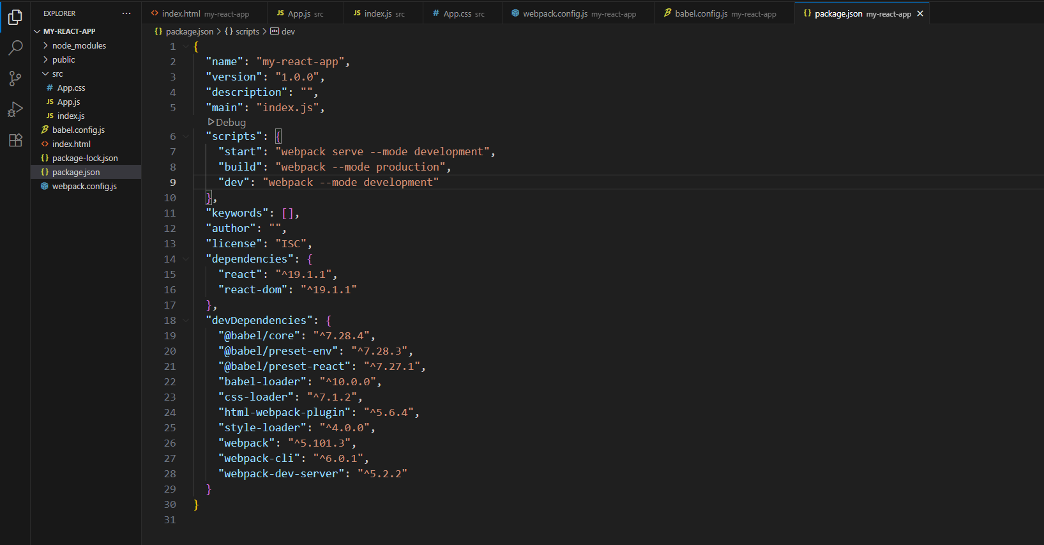This screenshot has height=545, width=1044.
Task: Click the "webpack serve --mode development" string
Action: (382, 151)
